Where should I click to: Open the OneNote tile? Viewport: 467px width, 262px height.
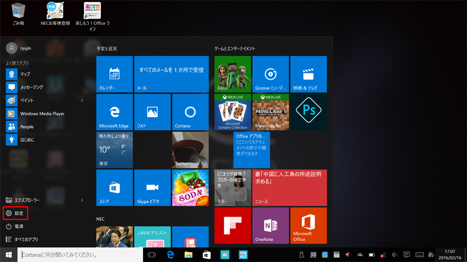[270, 225]
